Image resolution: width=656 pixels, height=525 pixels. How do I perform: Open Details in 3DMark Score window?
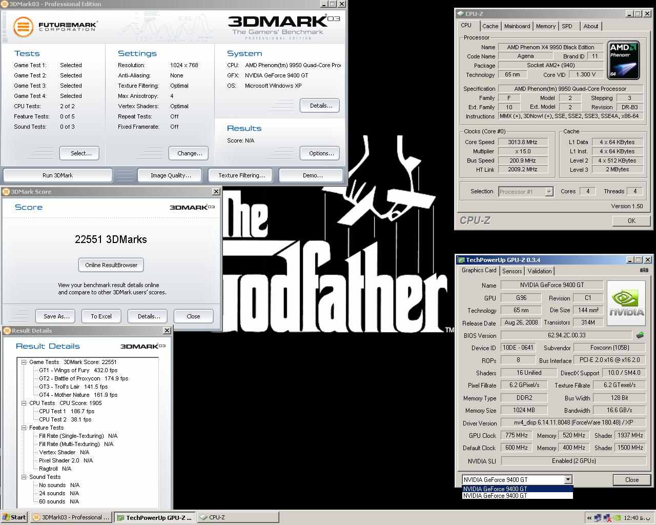click(x=149, y=316)
